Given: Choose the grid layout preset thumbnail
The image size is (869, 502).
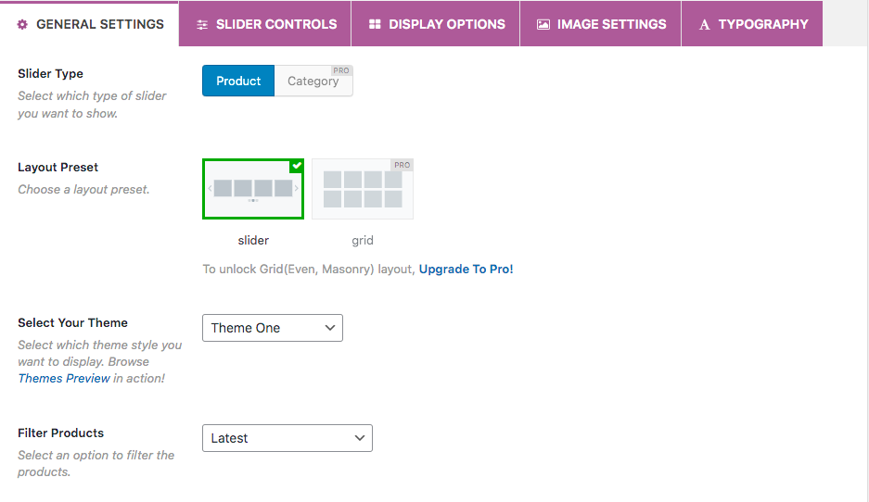Looking at the screenshot, I should click(363, 189).
